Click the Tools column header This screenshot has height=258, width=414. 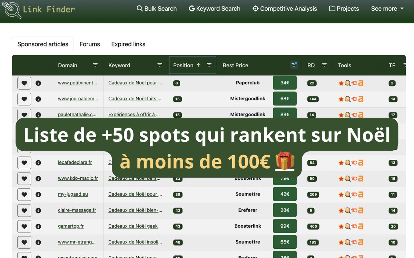[344, 65]
